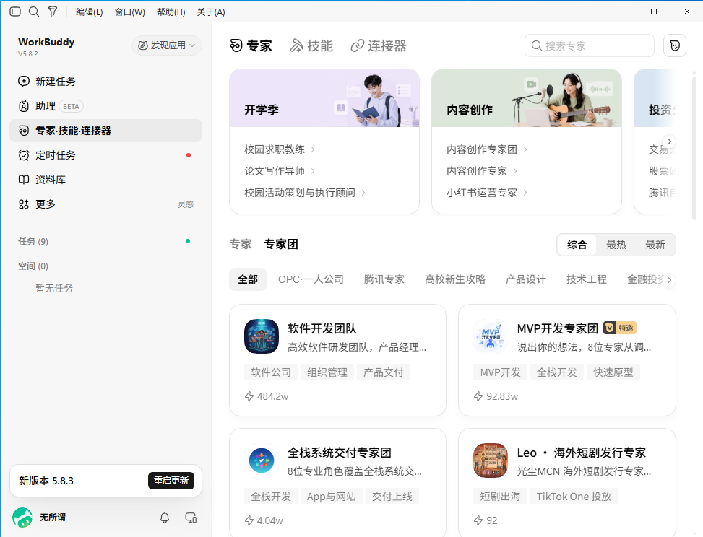Open the 窗口(W) menu
Viewport: 703px width, 537px height.
[x=129, y=12]
